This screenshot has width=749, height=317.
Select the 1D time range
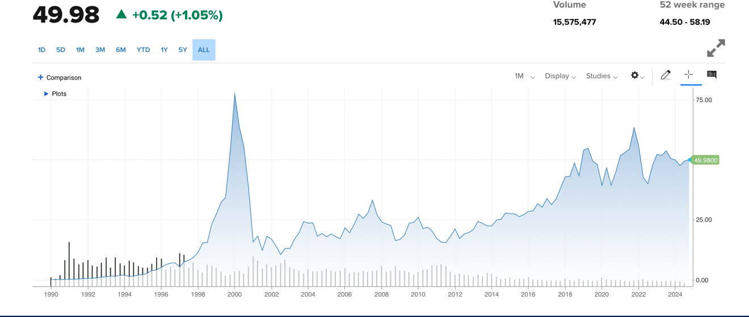[x=41, y=50]
